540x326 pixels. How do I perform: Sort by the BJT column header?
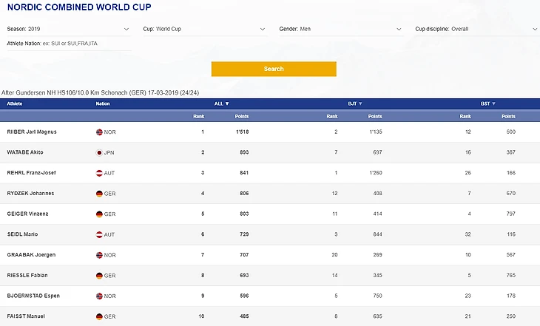coord(355,104)
